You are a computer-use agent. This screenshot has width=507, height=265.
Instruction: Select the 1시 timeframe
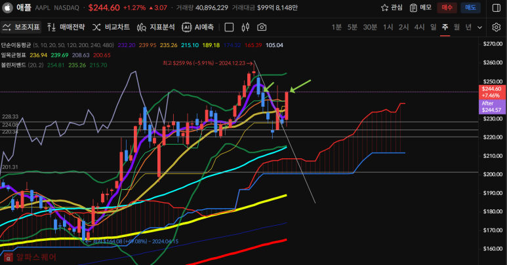(x=388, y=27)
